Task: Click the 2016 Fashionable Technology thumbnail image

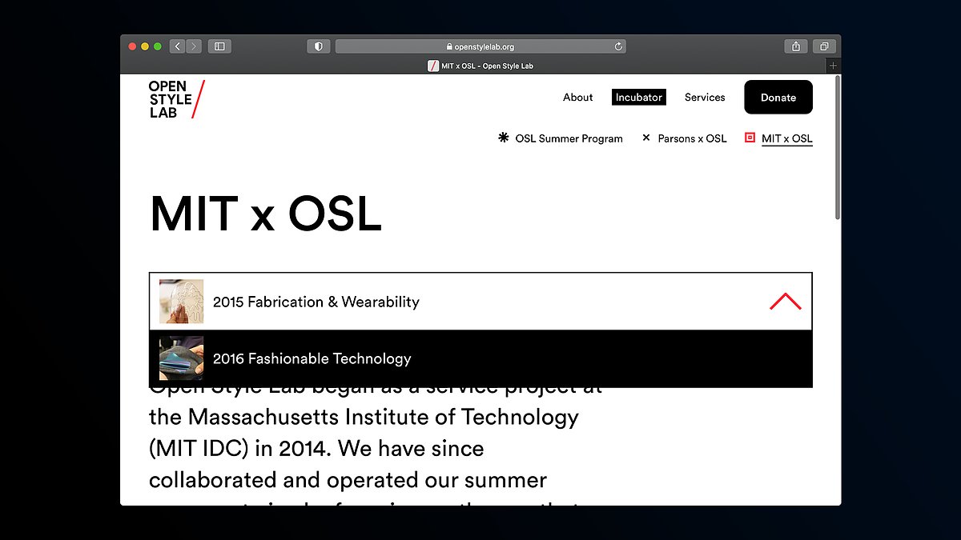Action: click(180, 358)
